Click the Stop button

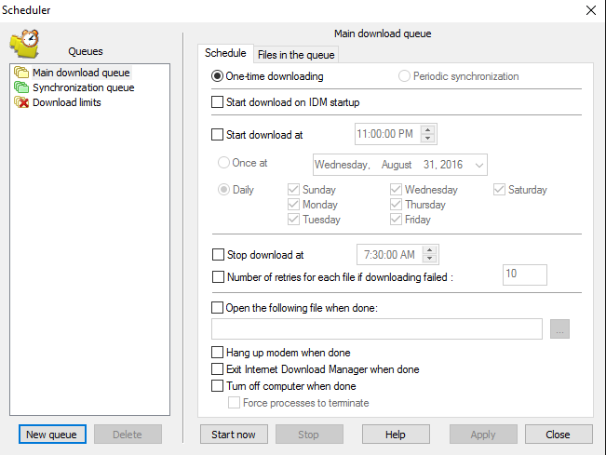tap(309, 435)
